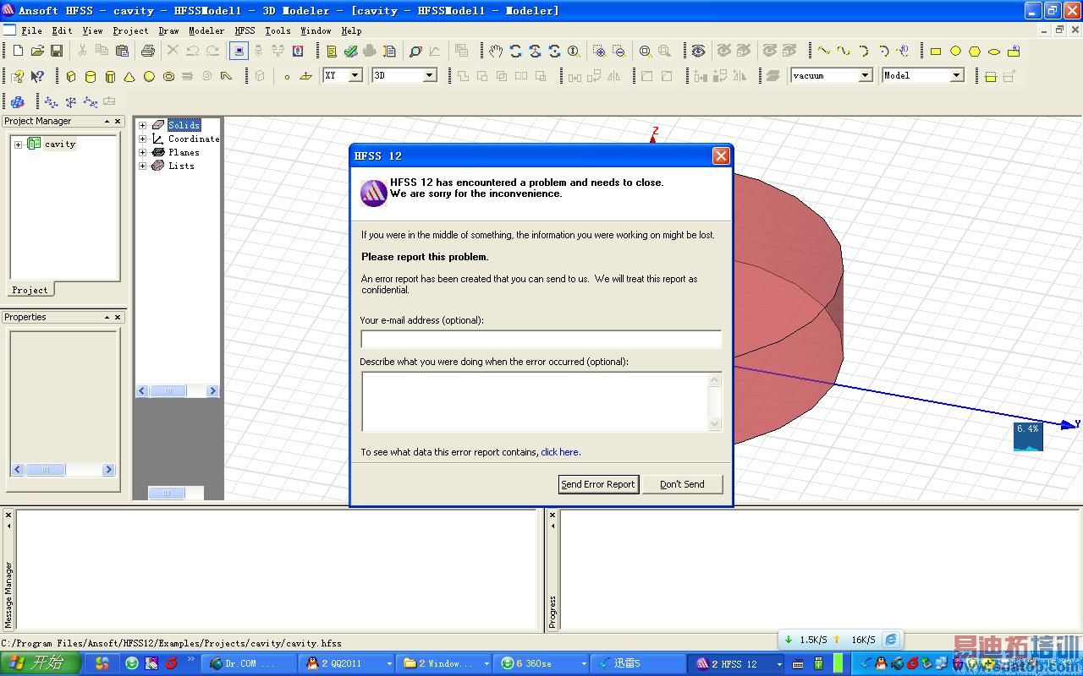Click the "click here" link in dialog
This screenshot has width=1083, height=676.
pos(560,452)
